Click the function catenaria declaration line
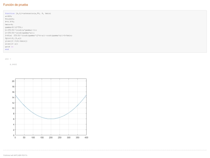210x158 pixels. tap(28, 13)
